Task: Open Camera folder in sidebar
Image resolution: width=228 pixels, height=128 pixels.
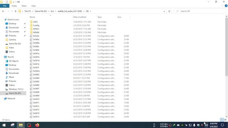Action: [12, 39]
